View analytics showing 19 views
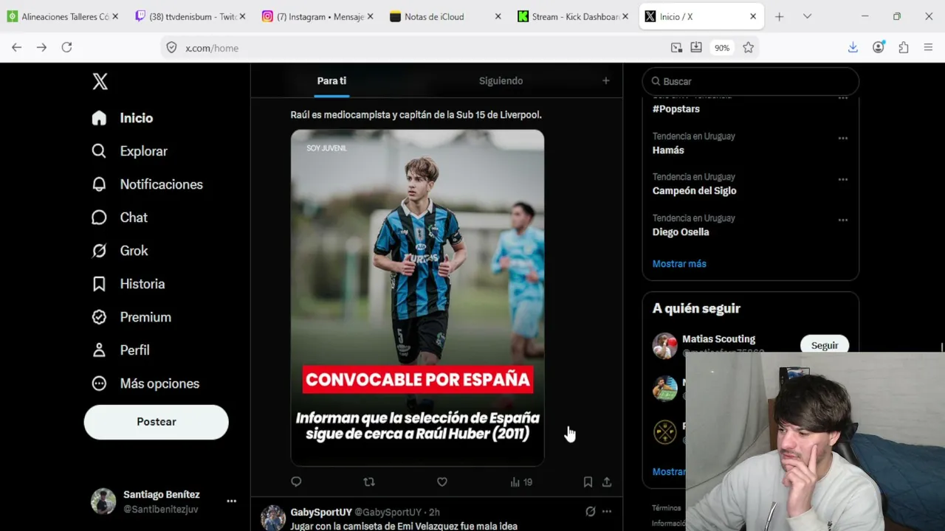Viewport: 945px width, 531px height. [x=521, y=482]
